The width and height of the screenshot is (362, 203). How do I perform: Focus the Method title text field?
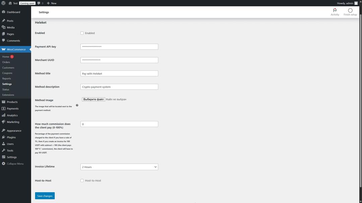tap(119, 73)
